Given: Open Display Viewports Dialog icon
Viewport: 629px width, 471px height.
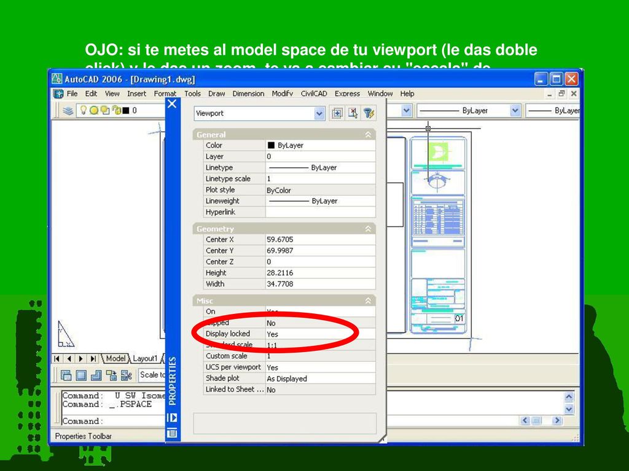Looking at the screenshot, I should (66, 375).
